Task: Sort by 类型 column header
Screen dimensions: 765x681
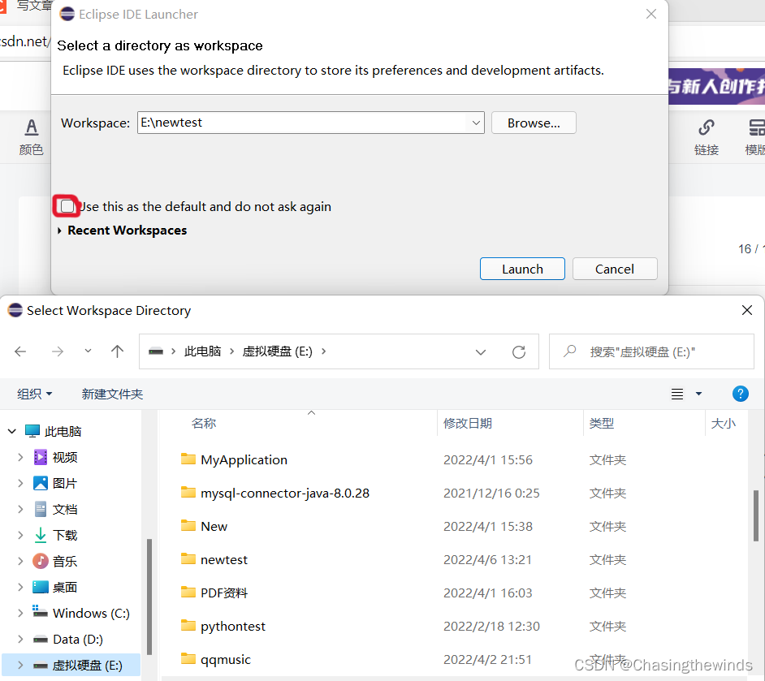Action: [x=602, y=423]
